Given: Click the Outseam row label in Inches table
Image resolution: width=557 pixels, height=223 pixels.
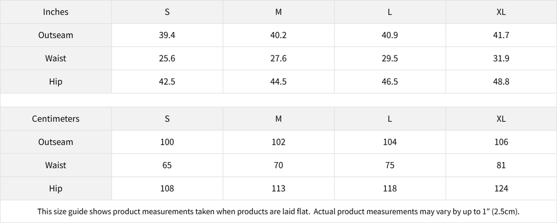Looking at the screenshot, I should point(55,35).
